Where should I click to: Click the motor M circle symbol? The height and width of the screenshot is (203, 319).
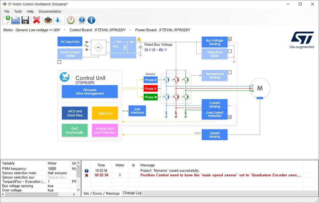click(260, 88)
